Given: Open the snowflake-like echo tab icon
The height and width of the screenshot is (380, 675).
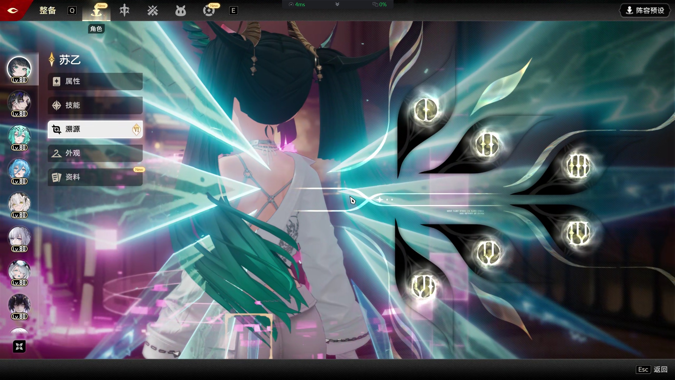Looking at the screenshot, I should point(152,11).
